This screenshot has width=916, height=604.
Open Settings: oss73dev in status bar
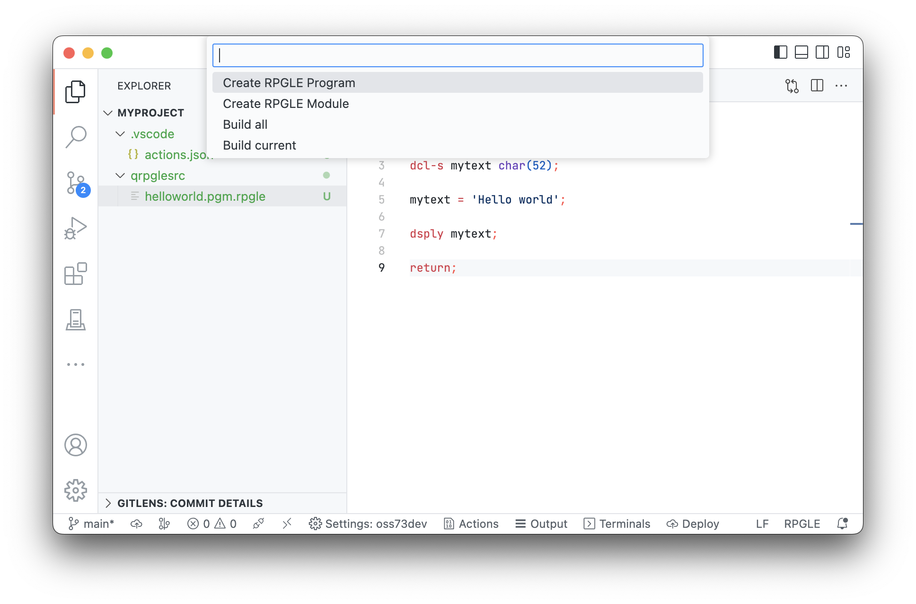coord(368,524)
